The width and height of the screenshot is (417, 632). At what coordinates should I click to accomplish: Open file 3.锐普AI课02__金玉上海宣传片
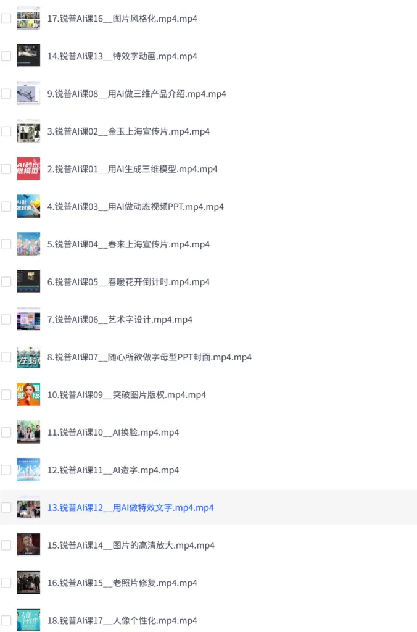click(x=128, y=131)
